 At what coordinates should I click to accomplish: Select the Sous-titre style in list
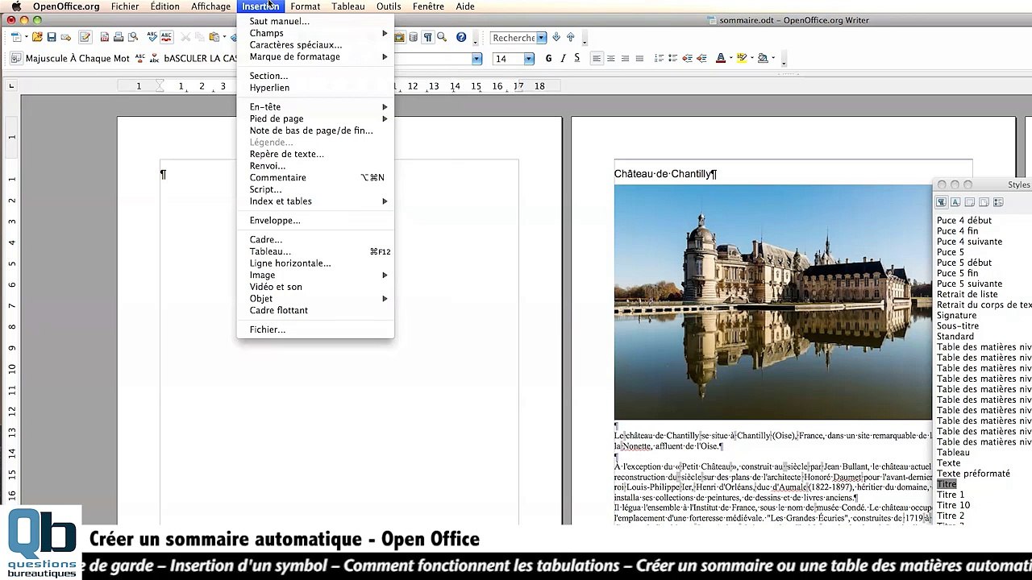point(958,326)
